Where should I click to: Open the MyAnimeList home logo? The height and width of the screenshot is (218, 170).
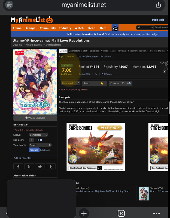[32, 20]
